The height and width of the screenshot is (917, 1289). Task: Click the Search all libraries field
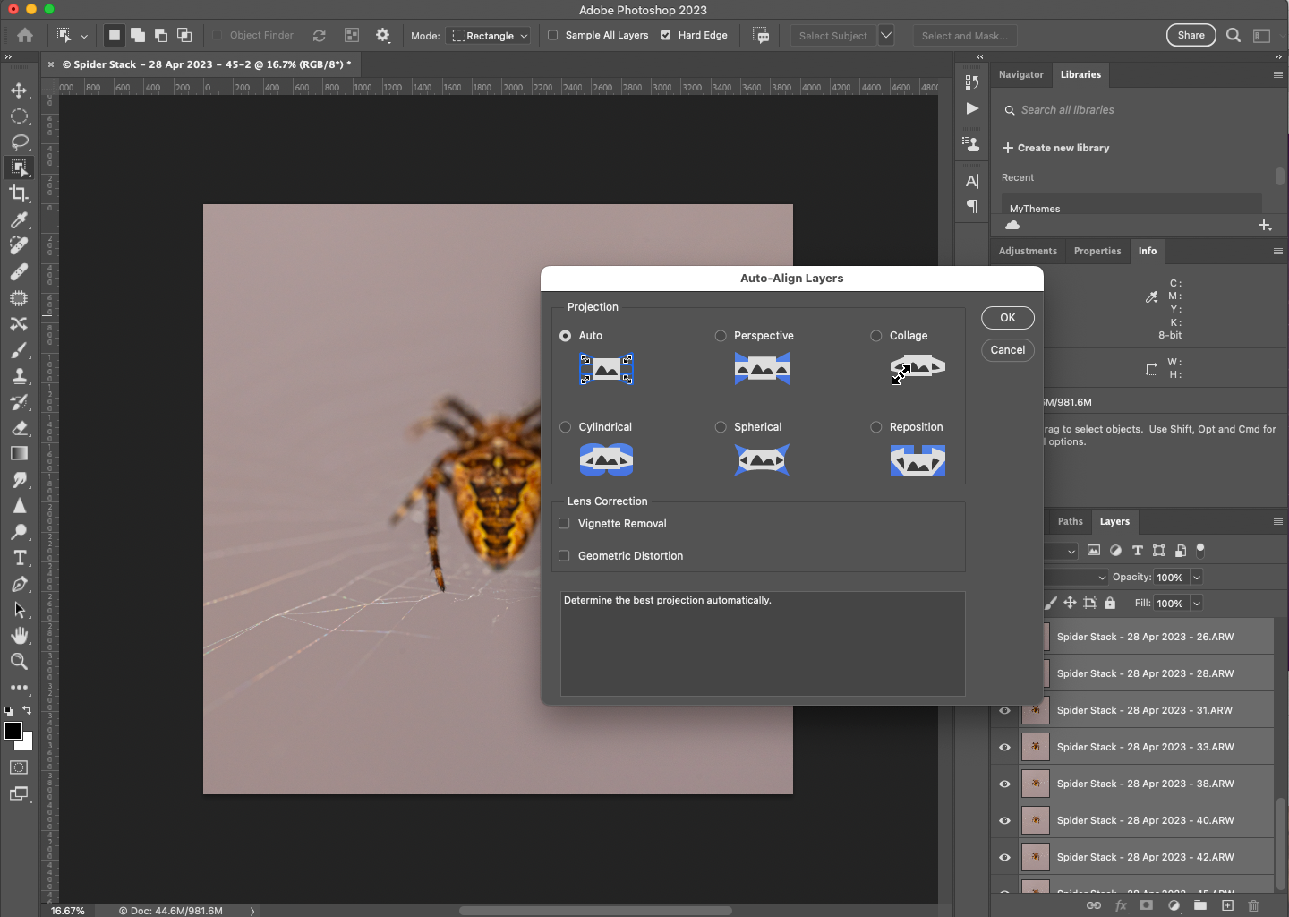1137,110
